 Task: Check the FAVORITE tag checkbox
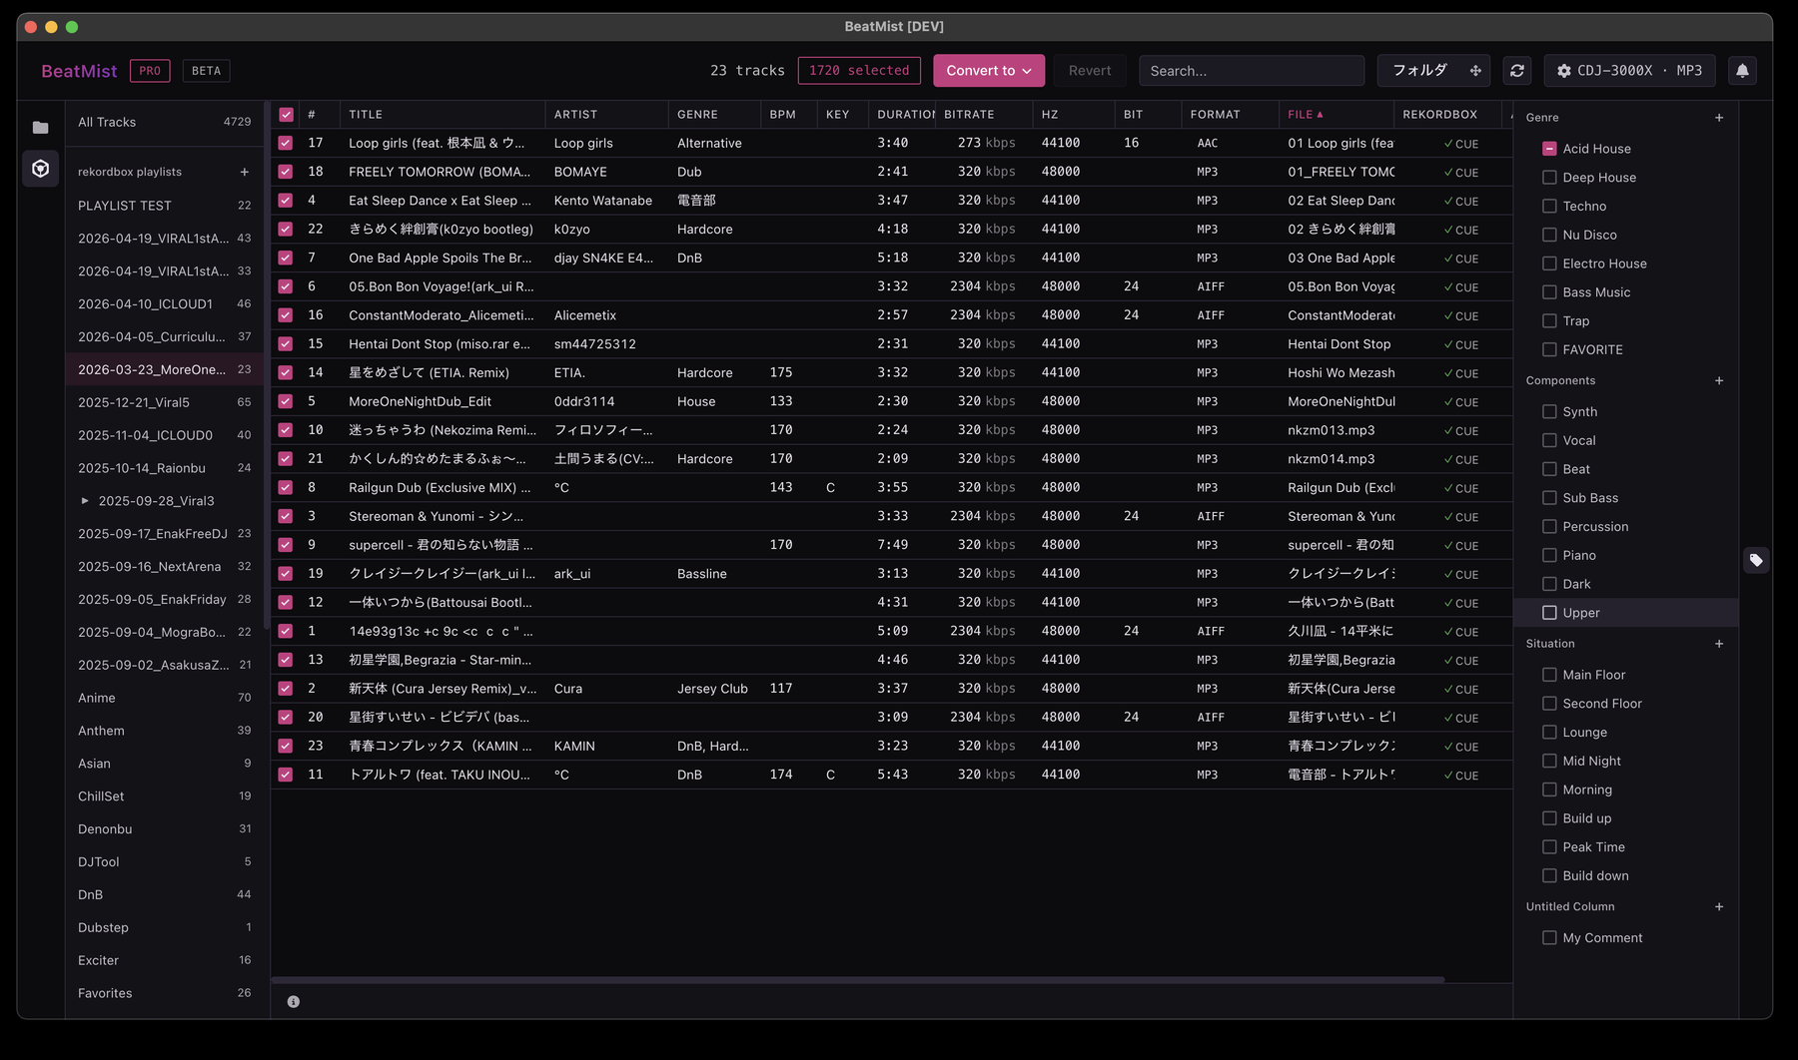point(1549,350)
